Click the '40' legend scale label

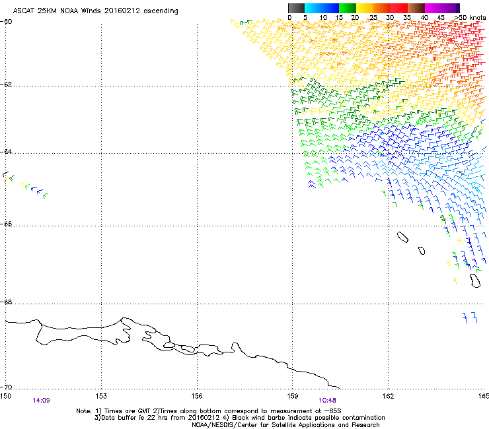point(424,17)
